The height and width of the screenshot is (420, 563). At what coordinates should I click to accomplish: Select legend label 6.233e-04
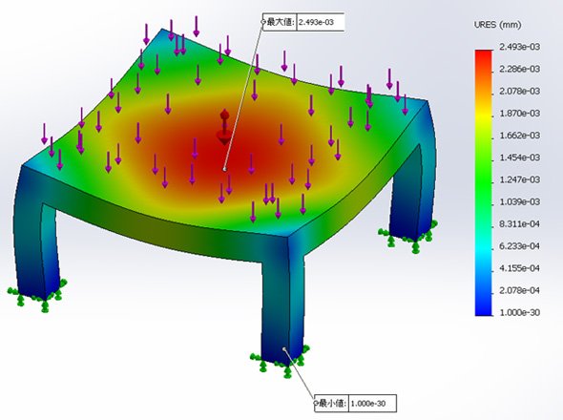(519, 246)
